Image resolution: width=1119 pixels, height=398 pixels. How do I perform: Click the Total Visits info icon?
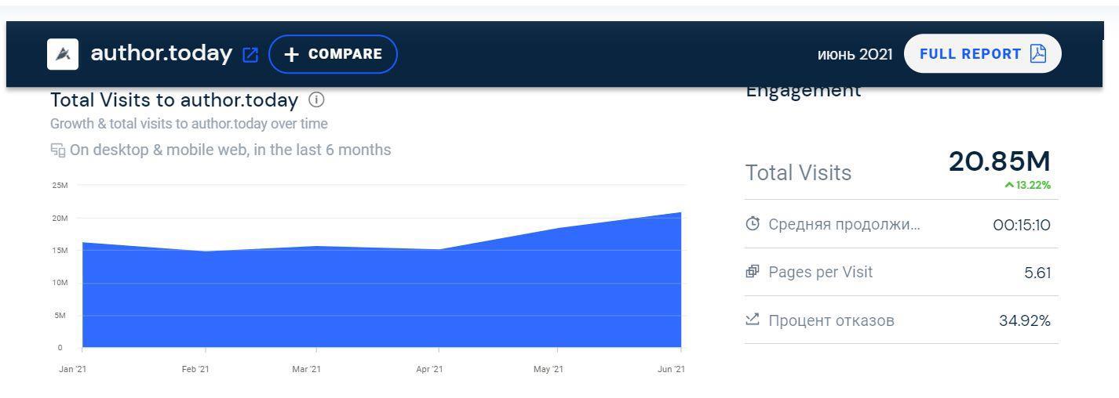[x=316, y=100]
